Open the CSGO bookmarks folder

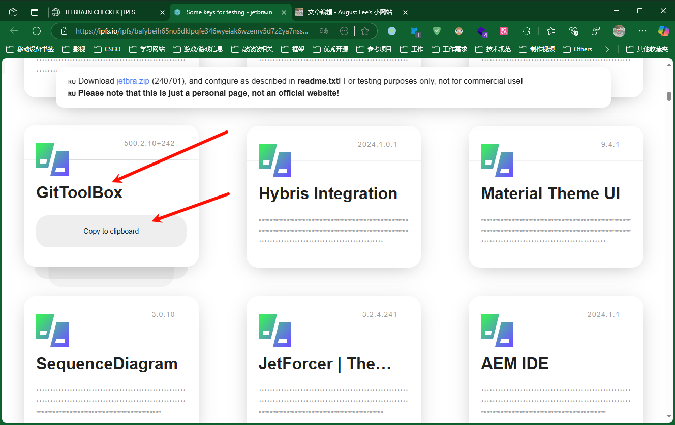[106, 49]
